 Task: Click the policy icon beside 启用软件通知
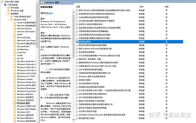tap(77, 80)
